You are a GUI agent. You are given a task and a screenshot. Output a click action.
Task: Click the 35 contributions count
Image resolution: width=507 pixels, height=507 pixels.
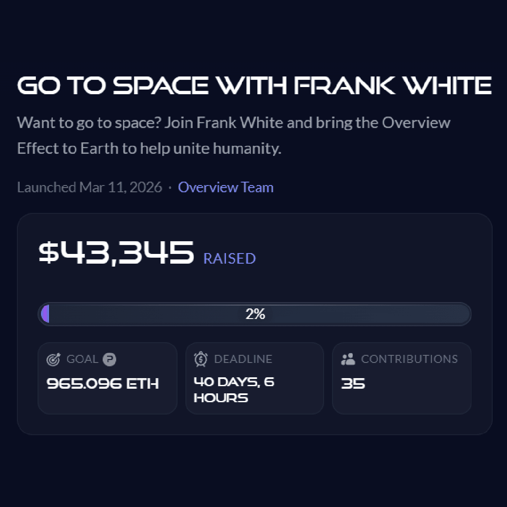click(353, 384)
